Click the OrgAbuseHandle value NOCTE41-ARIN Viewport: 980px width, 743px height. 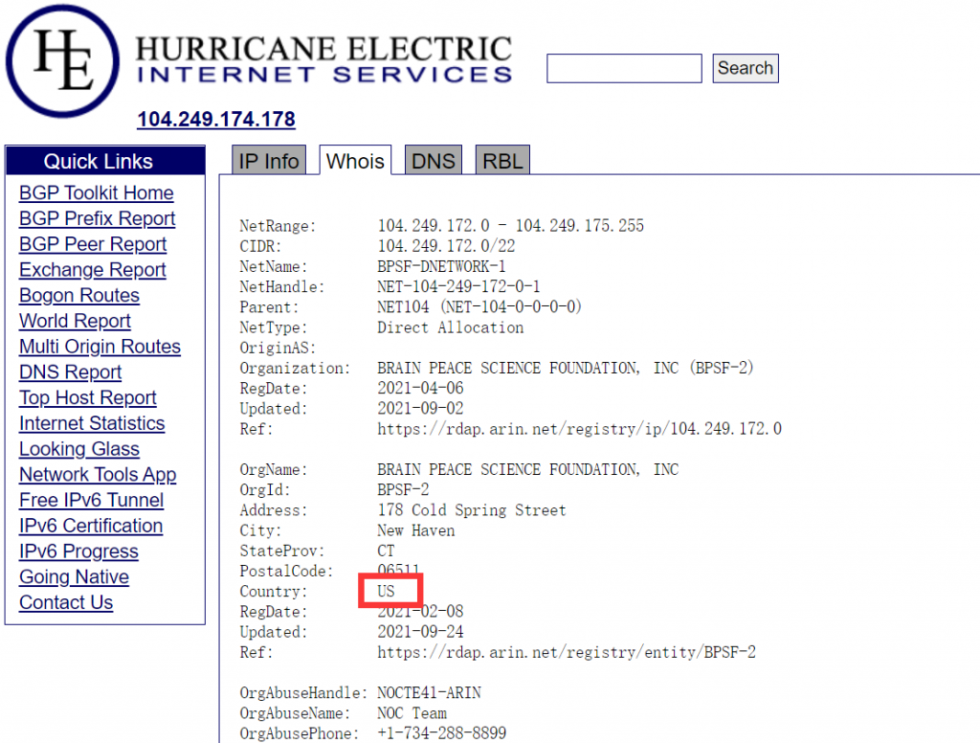click(430, 693)
